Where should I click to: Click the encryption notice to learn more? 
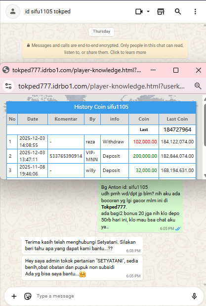point(105,49)
